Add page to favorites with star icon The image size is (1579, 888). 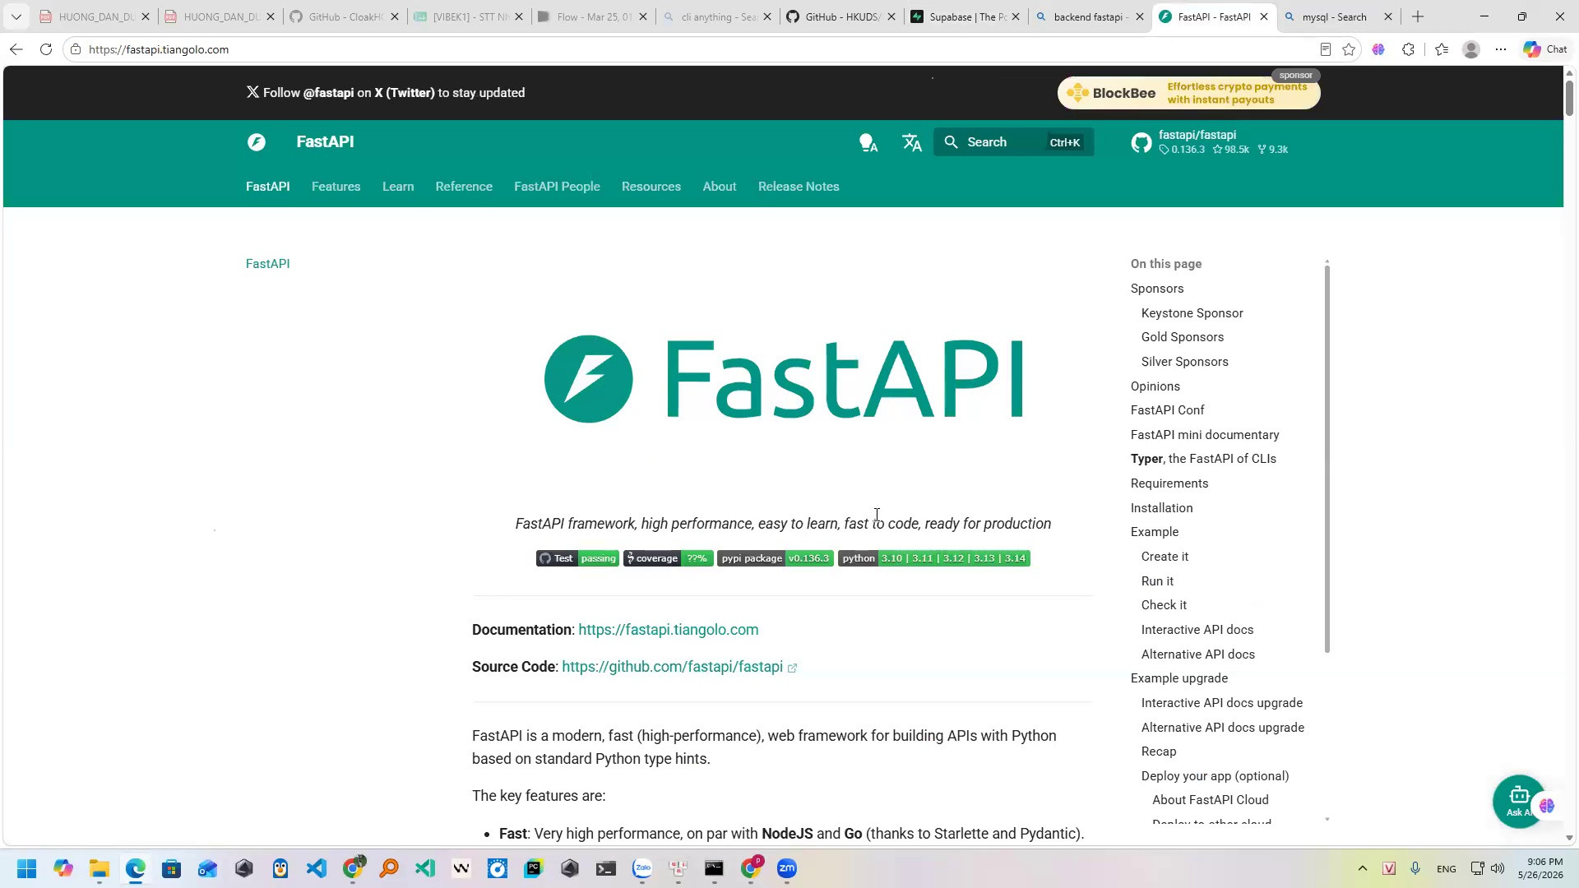(x=1349, y=49)
